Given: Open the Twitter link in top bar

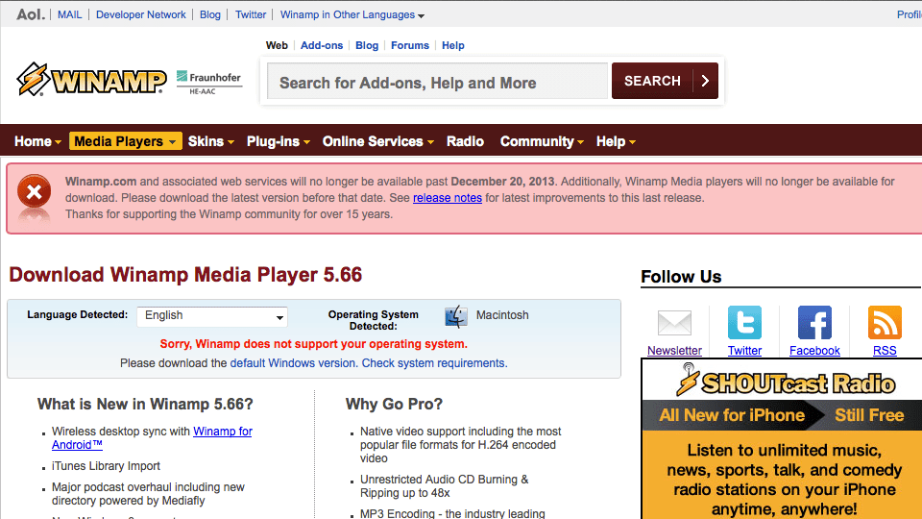Looking at the screenshot, I should pyautogui.click(x=251, y=14).
